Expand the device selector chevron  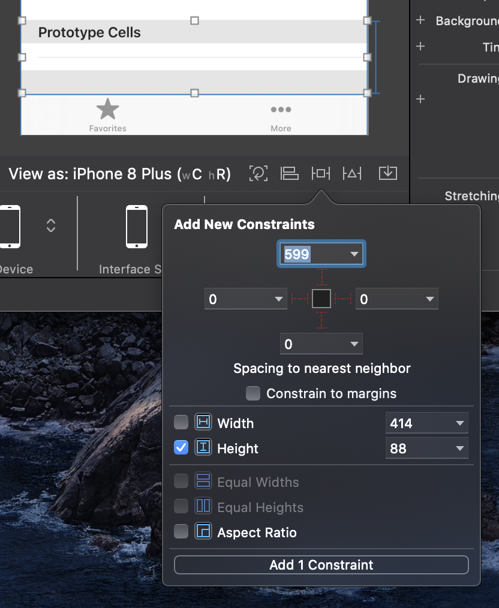[50, 226]
